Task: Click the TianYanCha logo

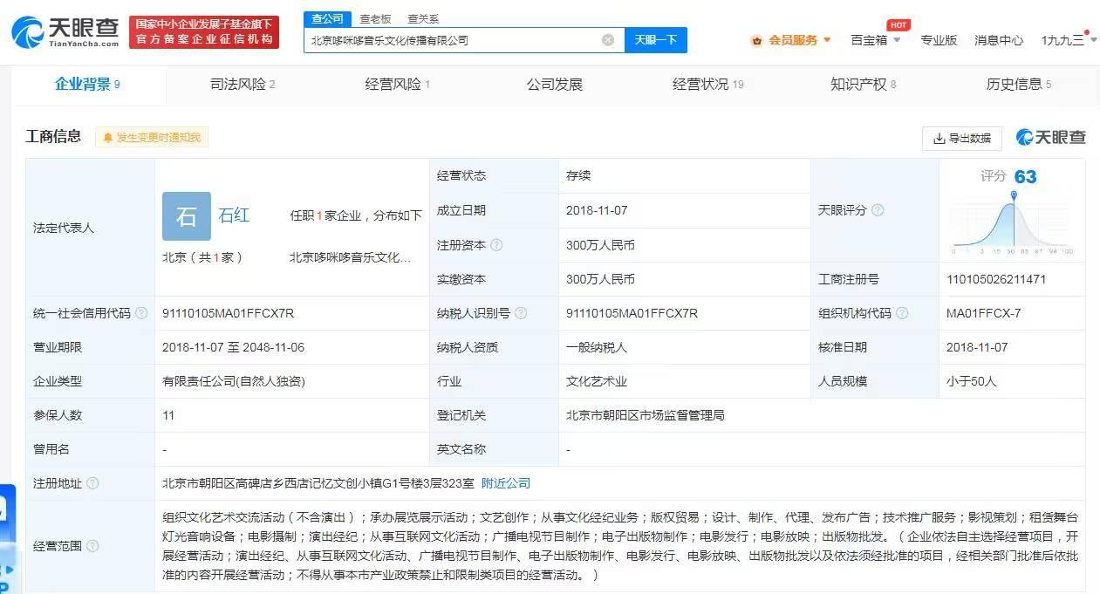Action: [65, 32]
